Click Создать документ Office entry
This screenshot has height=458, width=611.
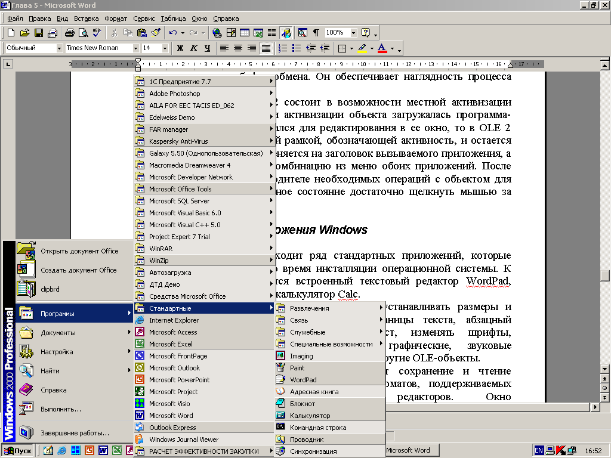click(x=74, y=270)
